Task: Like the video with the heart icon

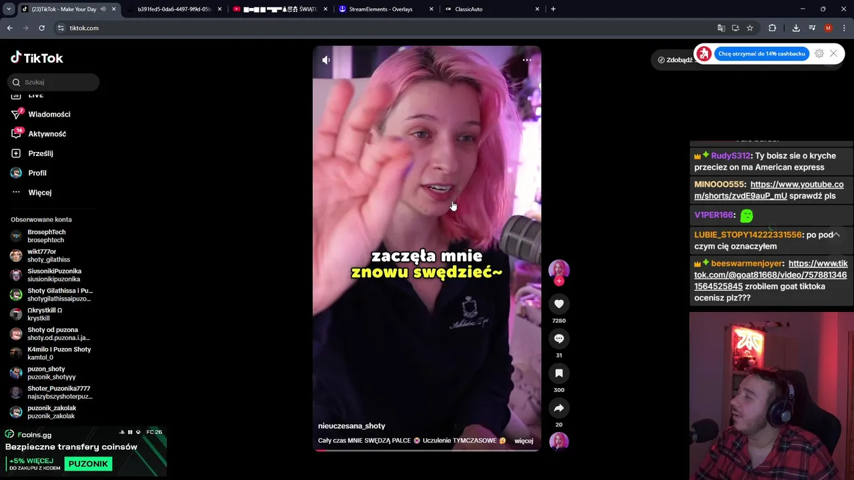Action: pos(559,304)
